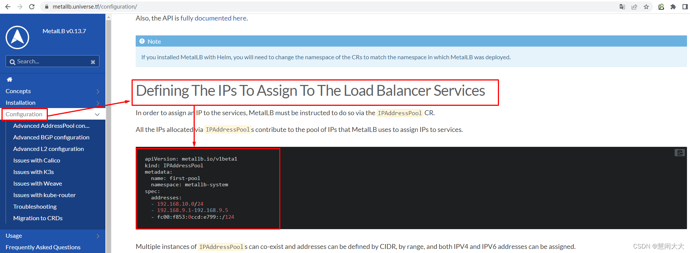Click the lock icon in address bar

click(x=47, y=7)
